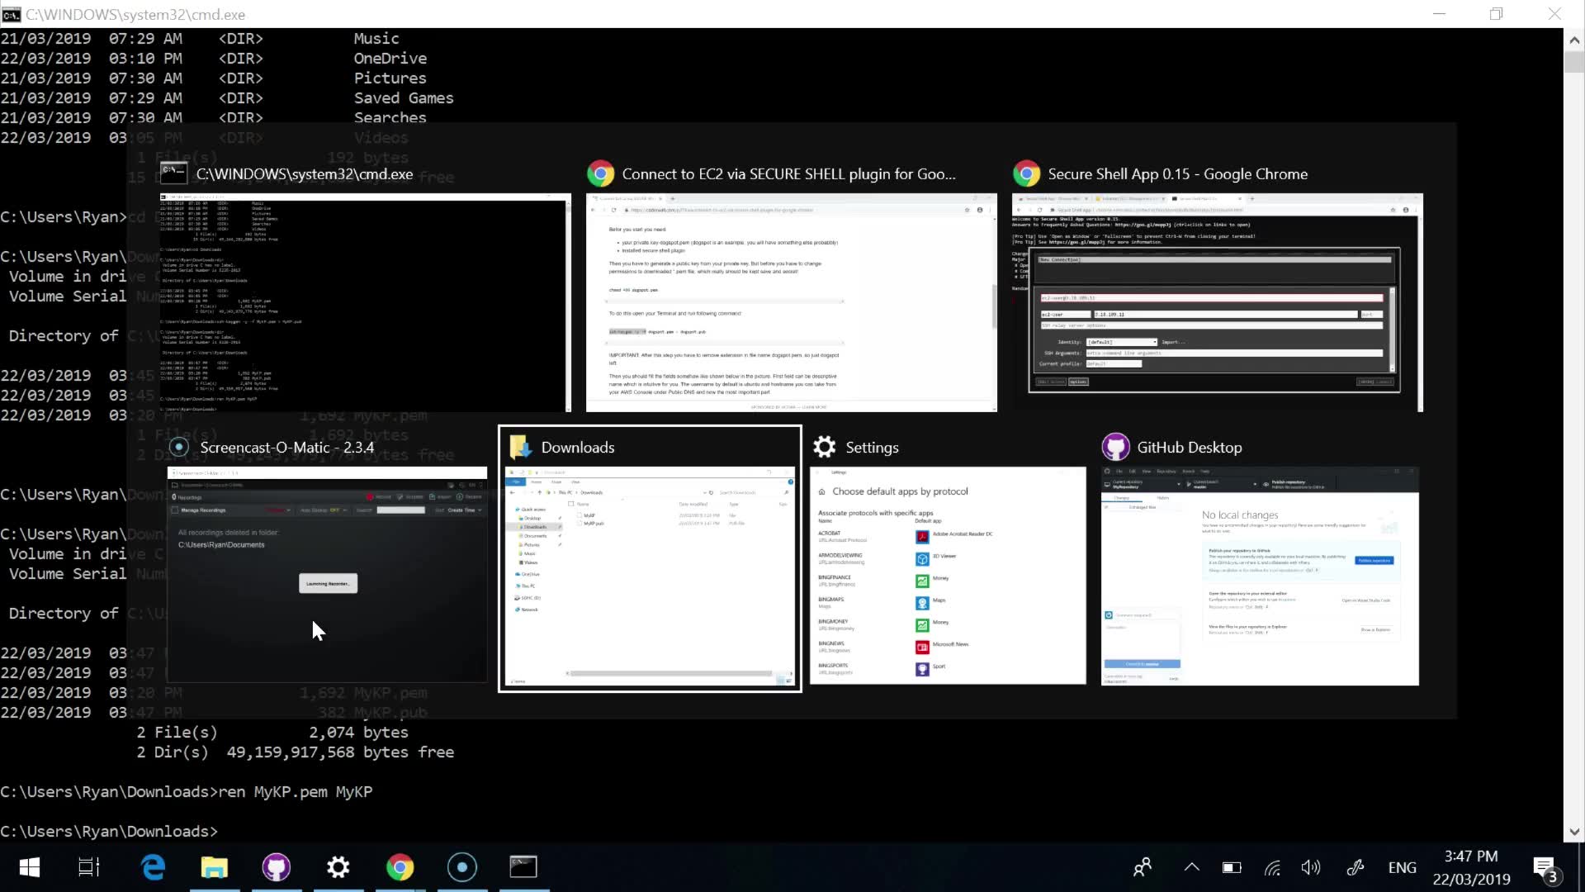Open the Edge browser taskbar icon
Image resolution: width=1585 pixels, height=892 pixels.
154,867
